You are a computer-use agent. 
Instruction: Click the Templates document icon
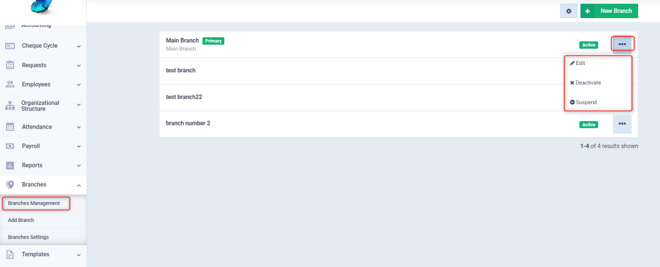[x=10, y=254]
